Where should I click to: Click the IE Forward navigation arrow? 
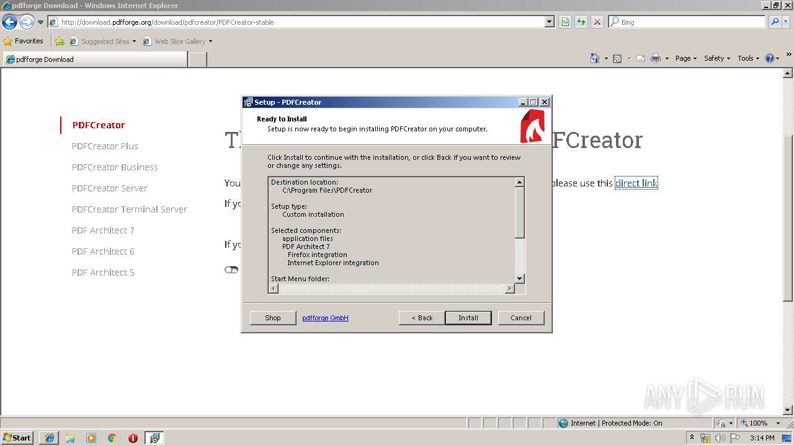click(27, 22)
